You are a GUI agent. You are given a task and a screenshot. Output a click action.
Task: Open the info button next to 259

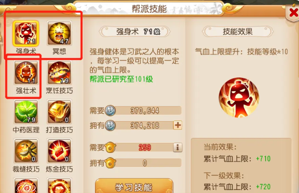click(x=178, y=147)
